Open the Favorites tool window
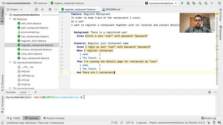 pos(2,105)
